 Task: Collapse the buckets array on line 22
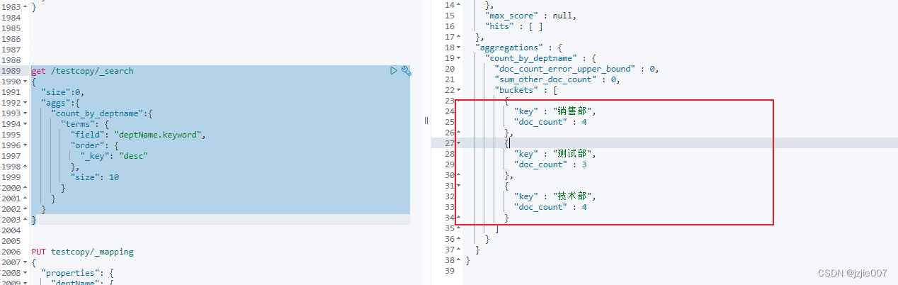[458, 90]
